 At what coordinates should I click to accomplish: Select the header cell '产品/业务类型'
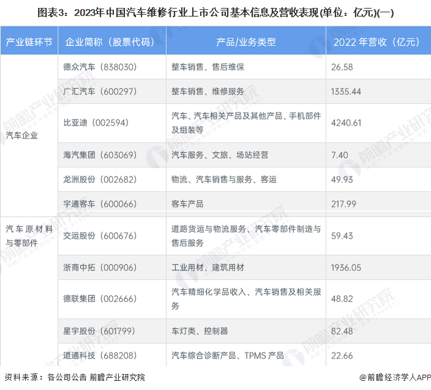(246, 42)
